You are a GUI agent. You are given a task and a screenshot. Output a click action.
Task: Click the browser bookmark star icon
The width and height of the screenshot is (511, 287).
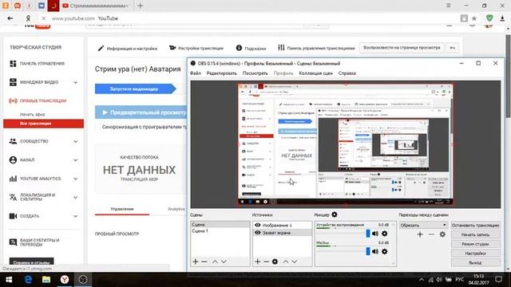(x=474, y=18)
